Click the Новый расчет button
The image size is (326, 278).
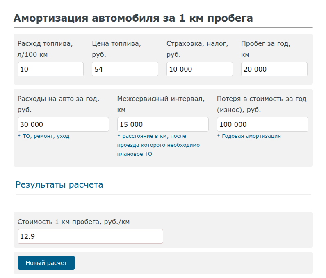click(x=46, y=263)
